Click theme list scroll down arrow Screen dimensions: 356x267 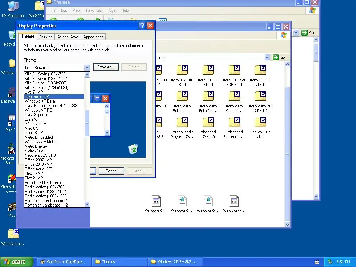pyautogui.click(x=87, y=204)
